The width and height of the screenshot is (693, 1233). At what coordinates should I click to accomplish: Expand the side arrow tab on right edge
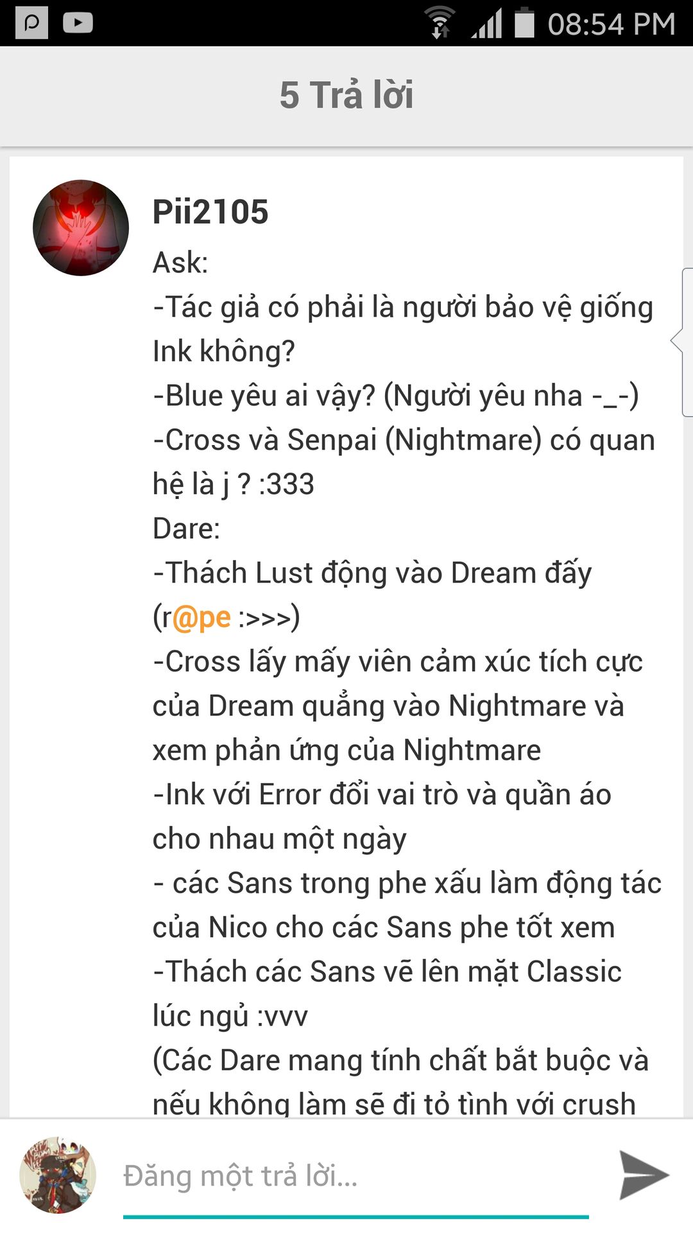tap(682, 342)
